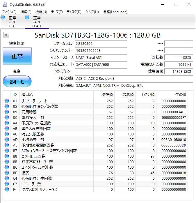This screenshot has height=203, width=196.
Task: Click the ACS-2 Revision 3 standard field
Action: tap(134, 78)
